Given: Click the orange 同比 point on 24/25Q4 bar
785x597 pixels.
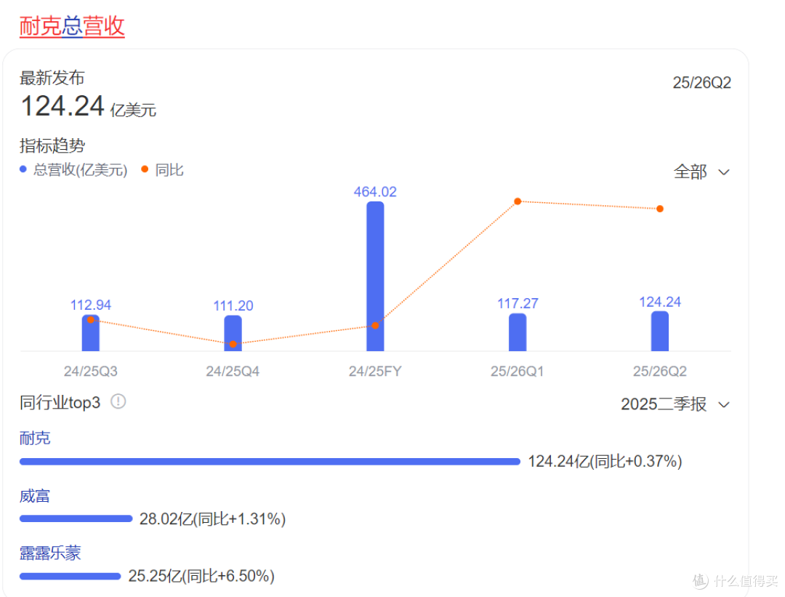Looking at the screenshot, I should [233, 344].
